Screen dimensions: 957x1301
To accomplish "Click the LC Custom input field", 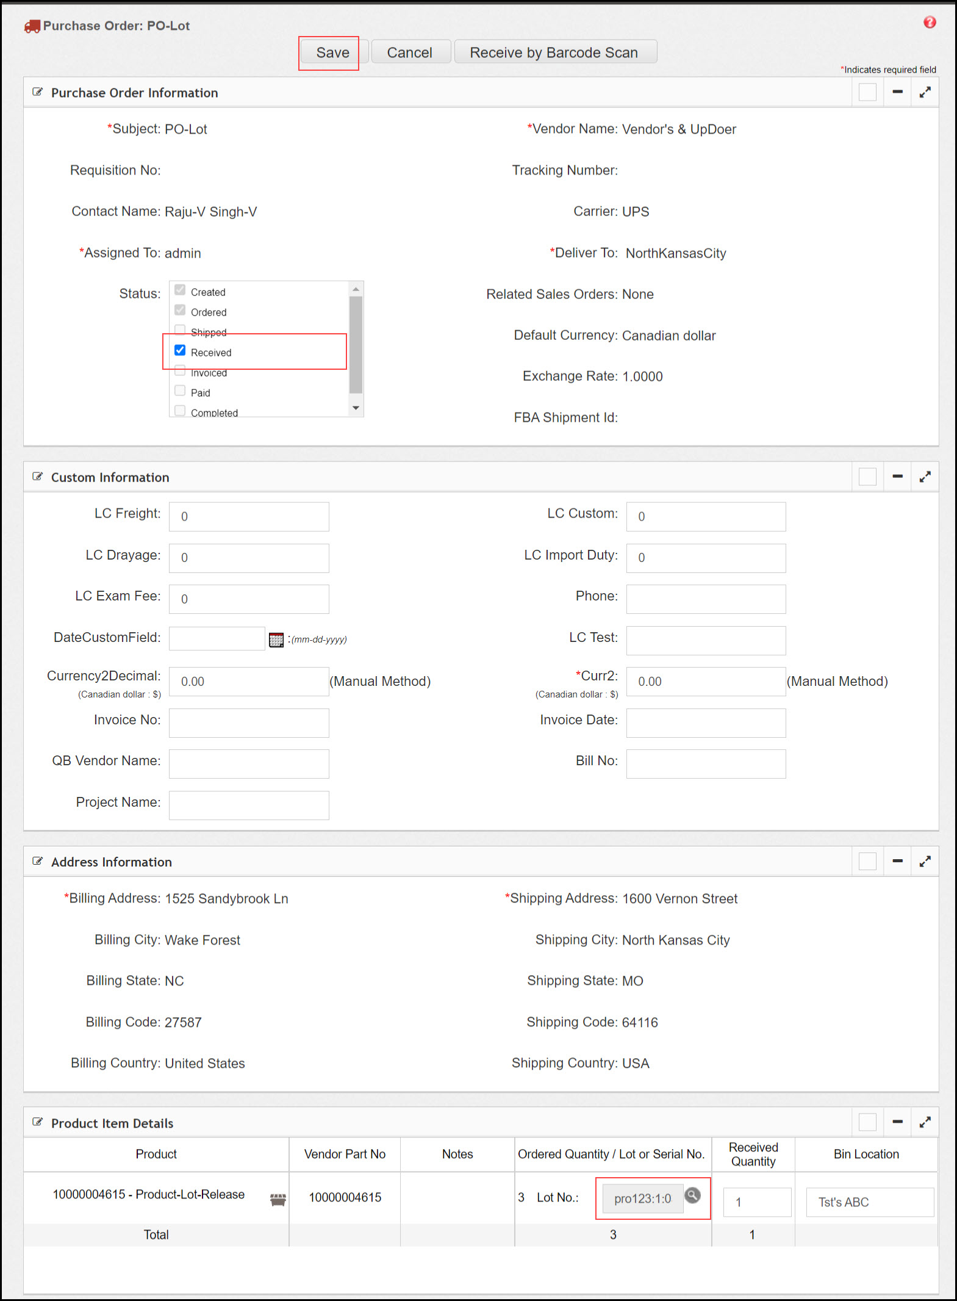I will [x=706, y=517].
